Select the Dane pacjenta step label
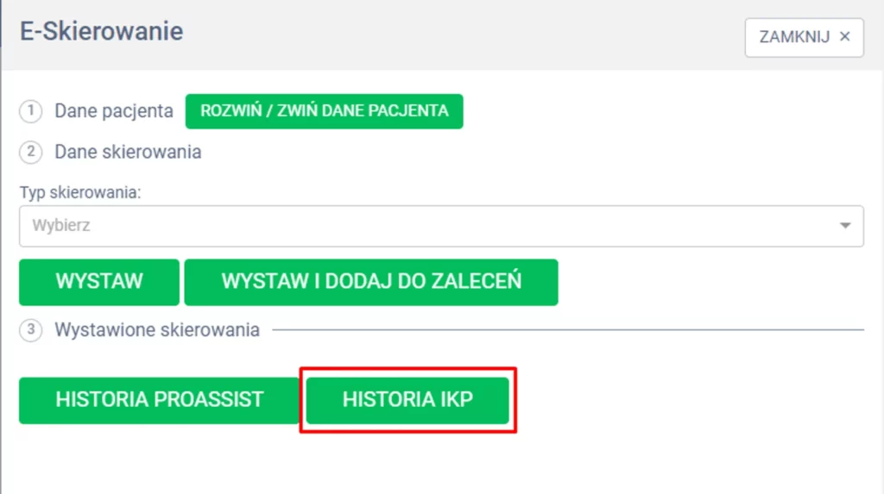 pos(114,111)
